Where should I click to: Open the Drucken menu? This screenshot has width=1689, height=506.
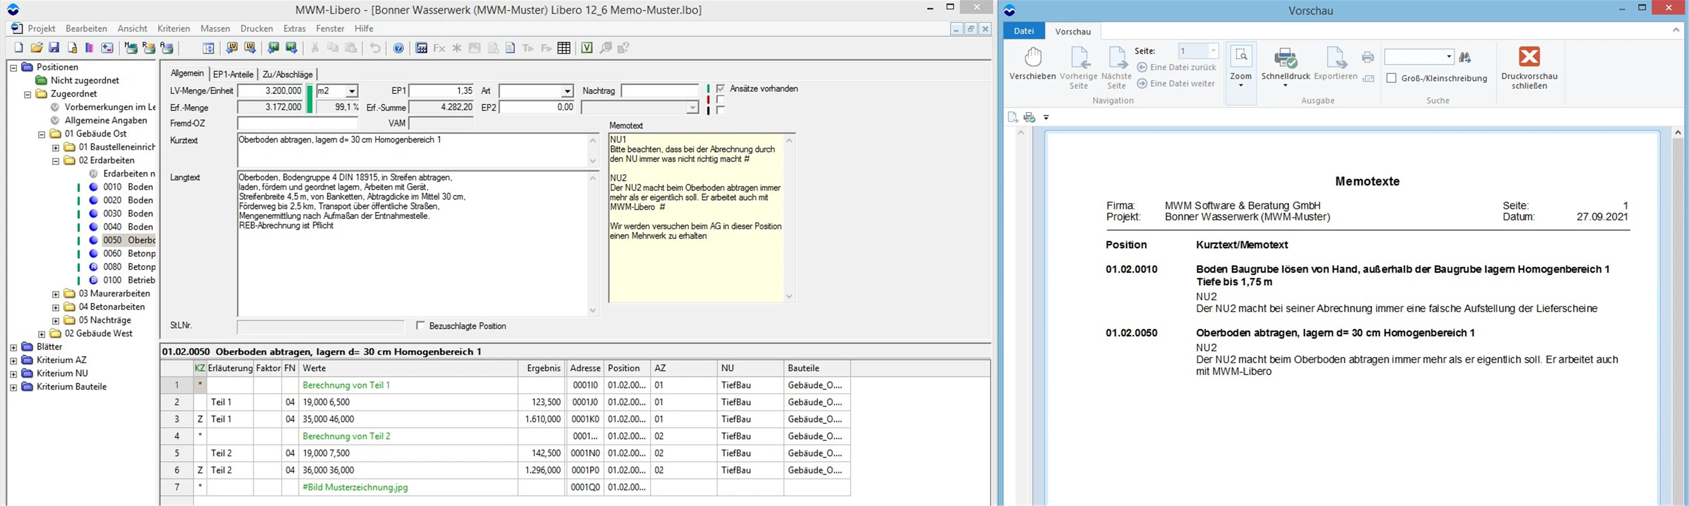256,28
